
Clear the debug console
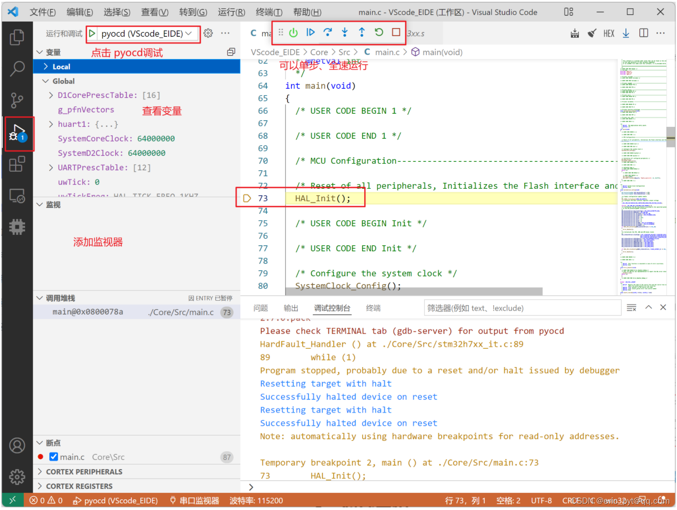pyautogui.click(x=631, y=307)
